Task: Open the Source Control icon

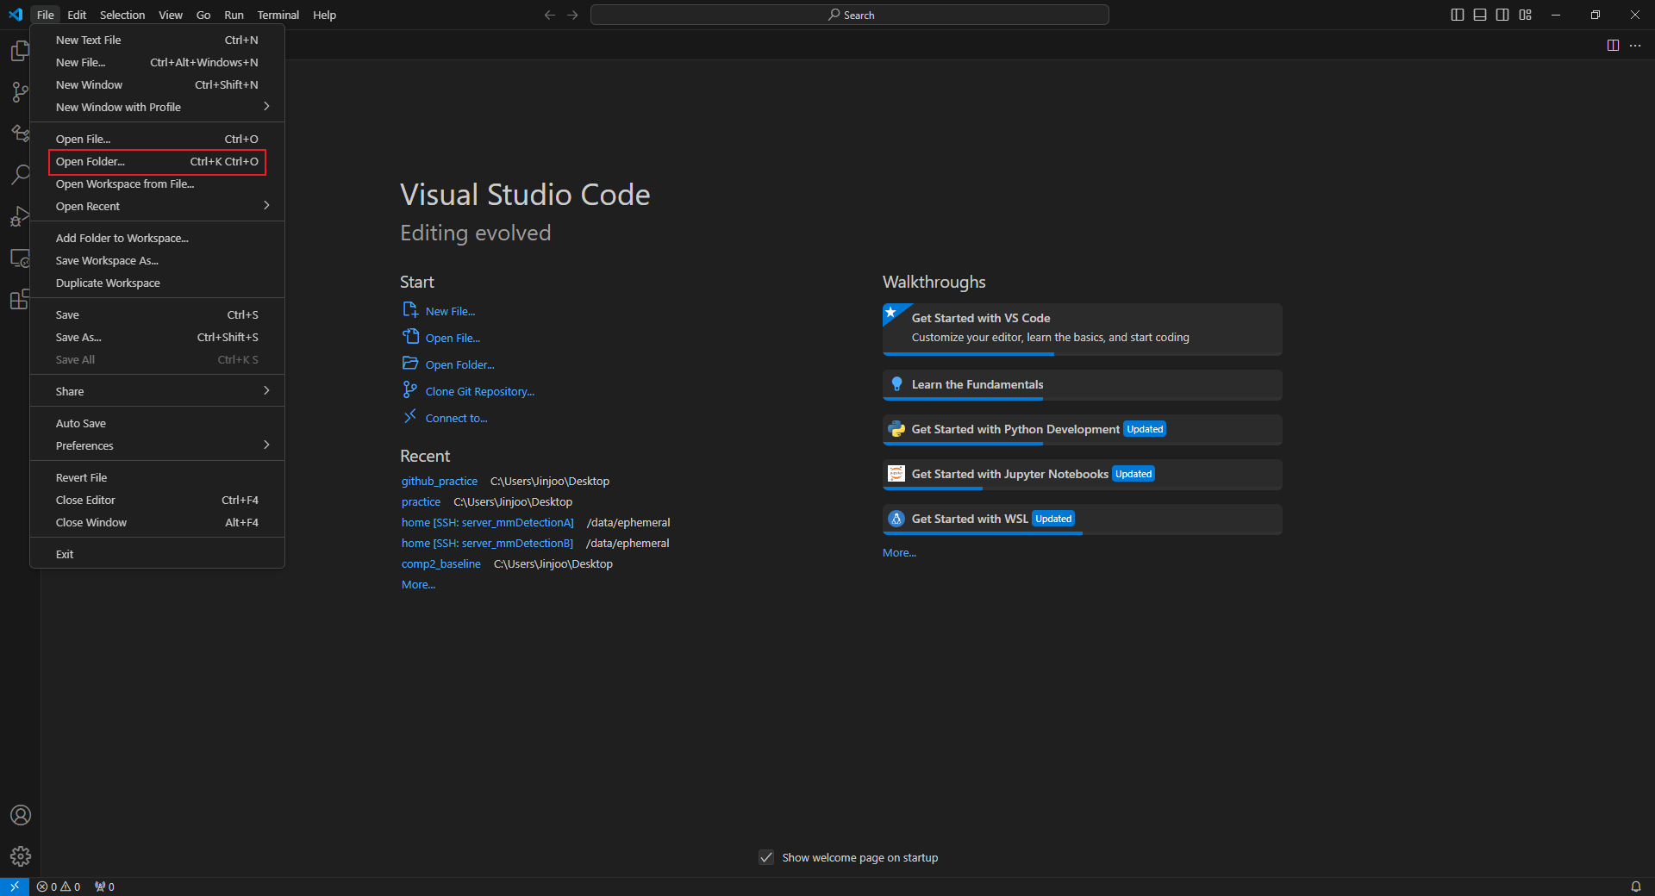Action: coord(20,92)
